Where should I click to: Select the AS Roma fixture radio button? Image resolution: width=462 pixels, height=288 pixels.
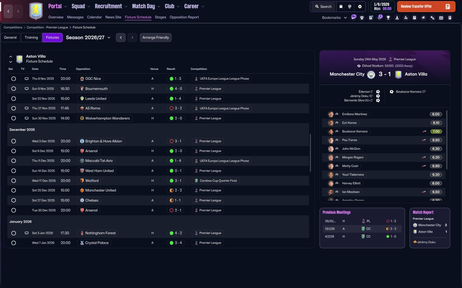tap(14, 108)
